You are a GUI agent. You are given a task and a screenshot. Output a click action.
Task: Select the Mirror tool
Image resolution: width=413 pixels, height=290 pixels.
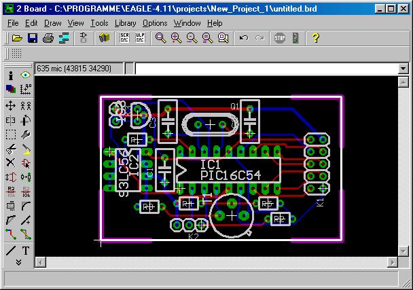click(x=11, y=120)
